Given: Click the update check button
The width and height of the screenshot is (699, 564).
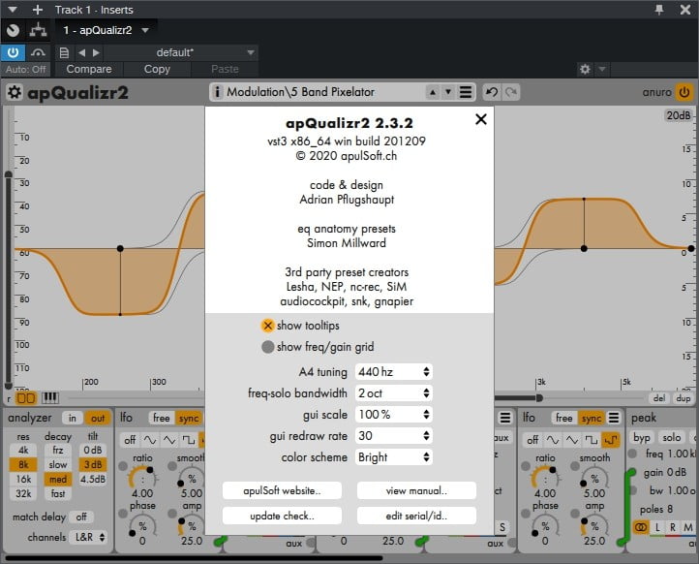Looking at the screenshot, I should (x=282, y=516).
